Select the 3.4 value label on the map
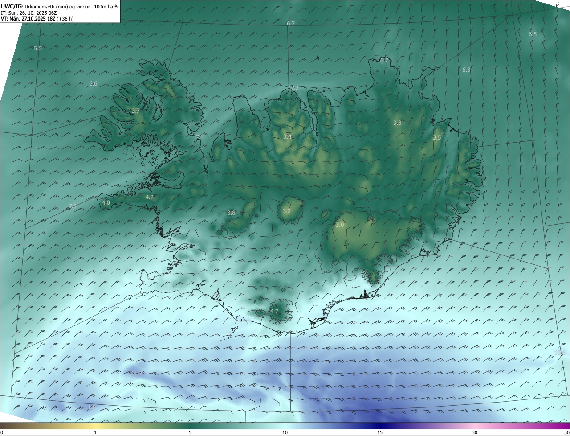The height and width of the screenshot is (436, 570). (287, 136)
